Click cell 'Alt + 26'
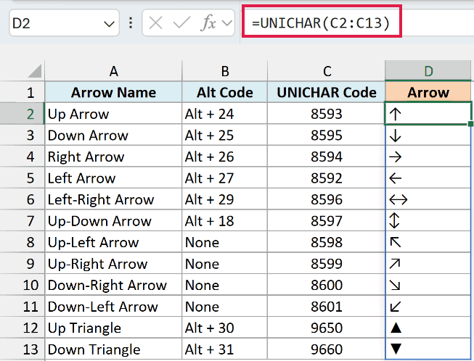474x361 pixels. tap(224, 157)
